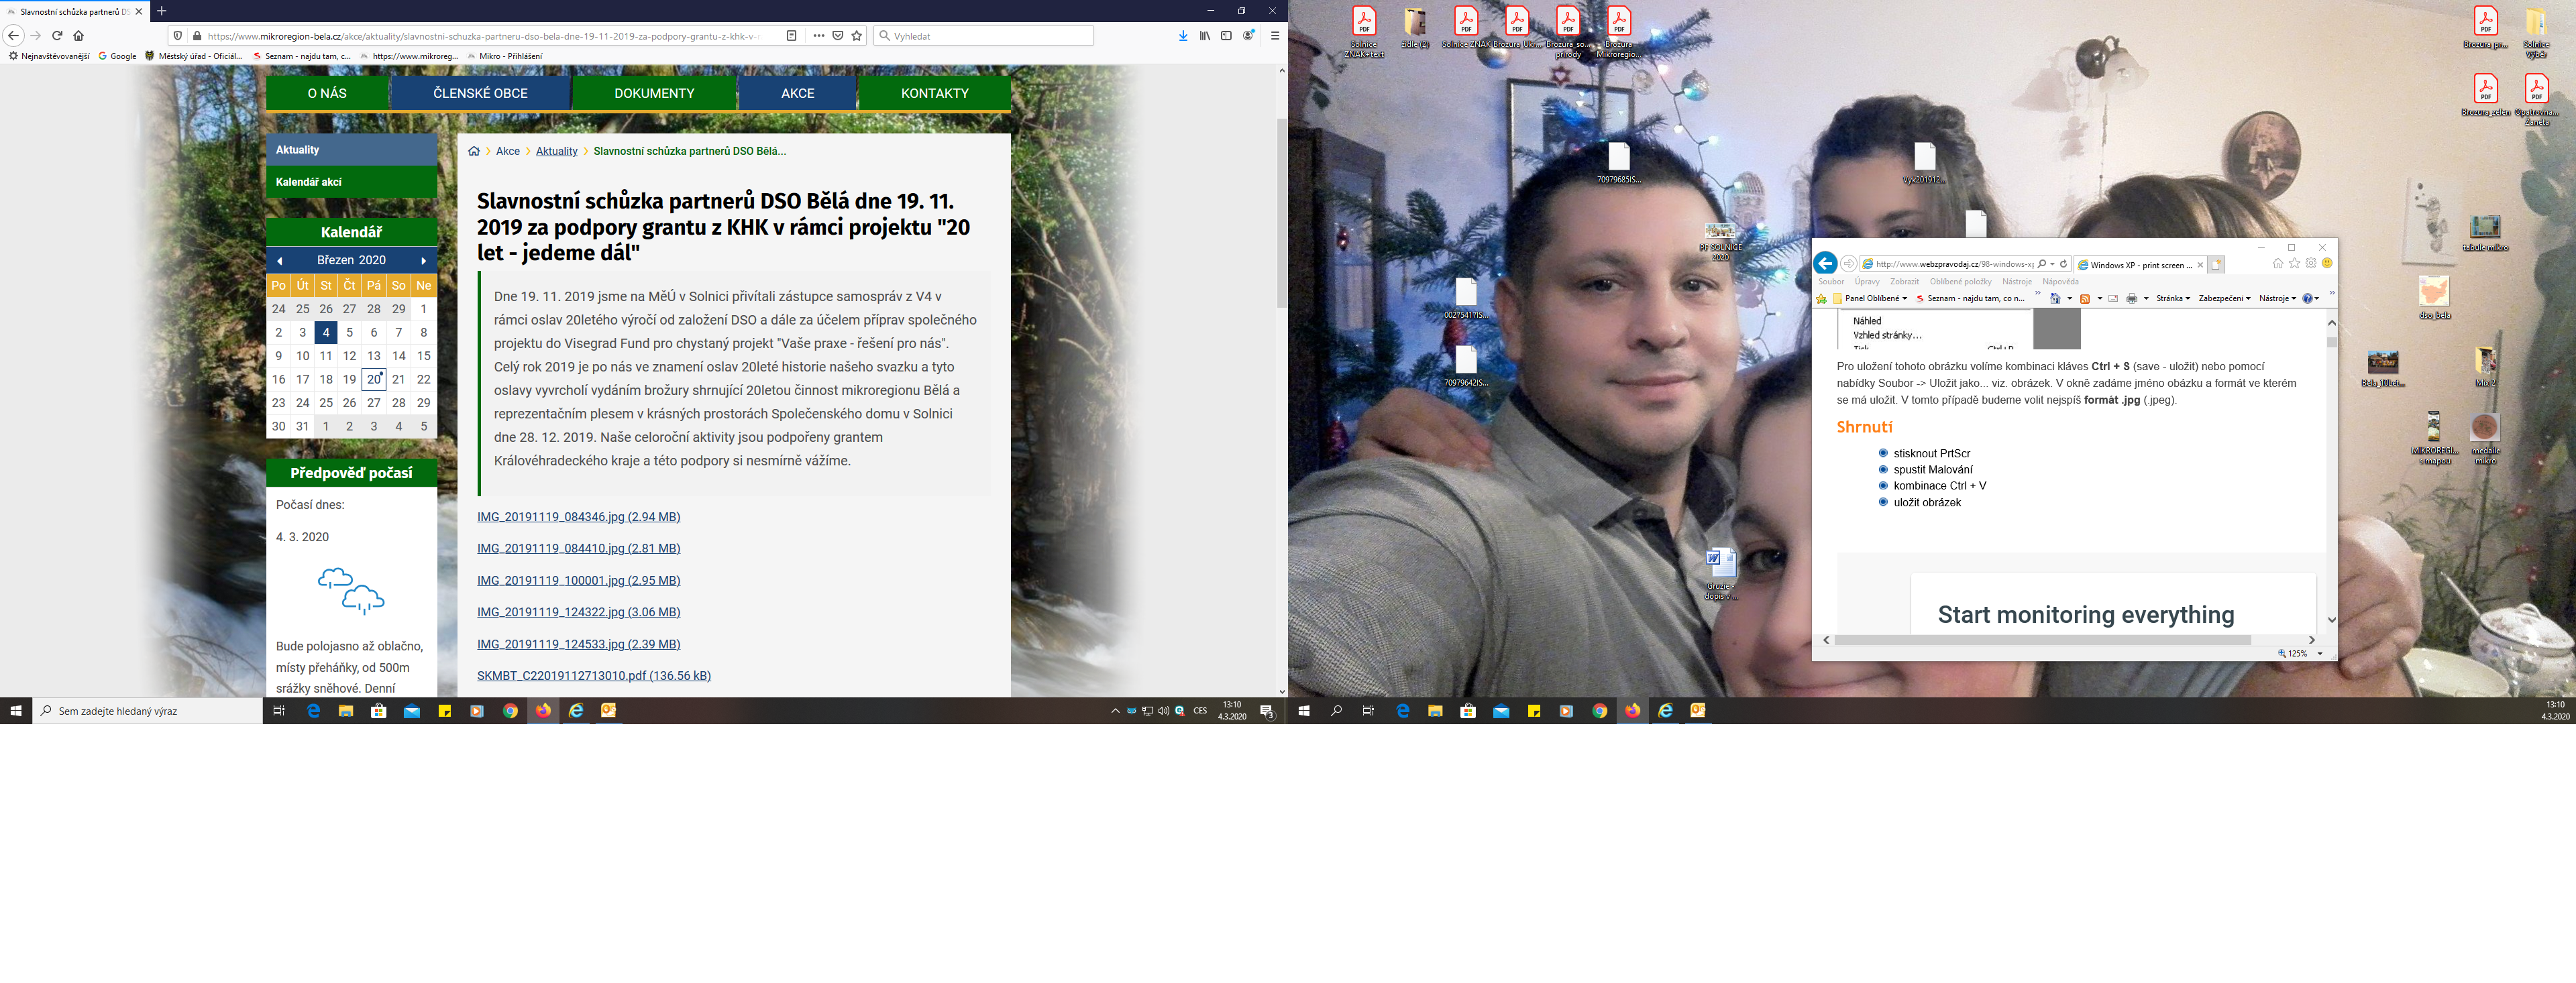Bookmark this page with star icon
The width and height of the screenshot is (2576, 983).
857,36
